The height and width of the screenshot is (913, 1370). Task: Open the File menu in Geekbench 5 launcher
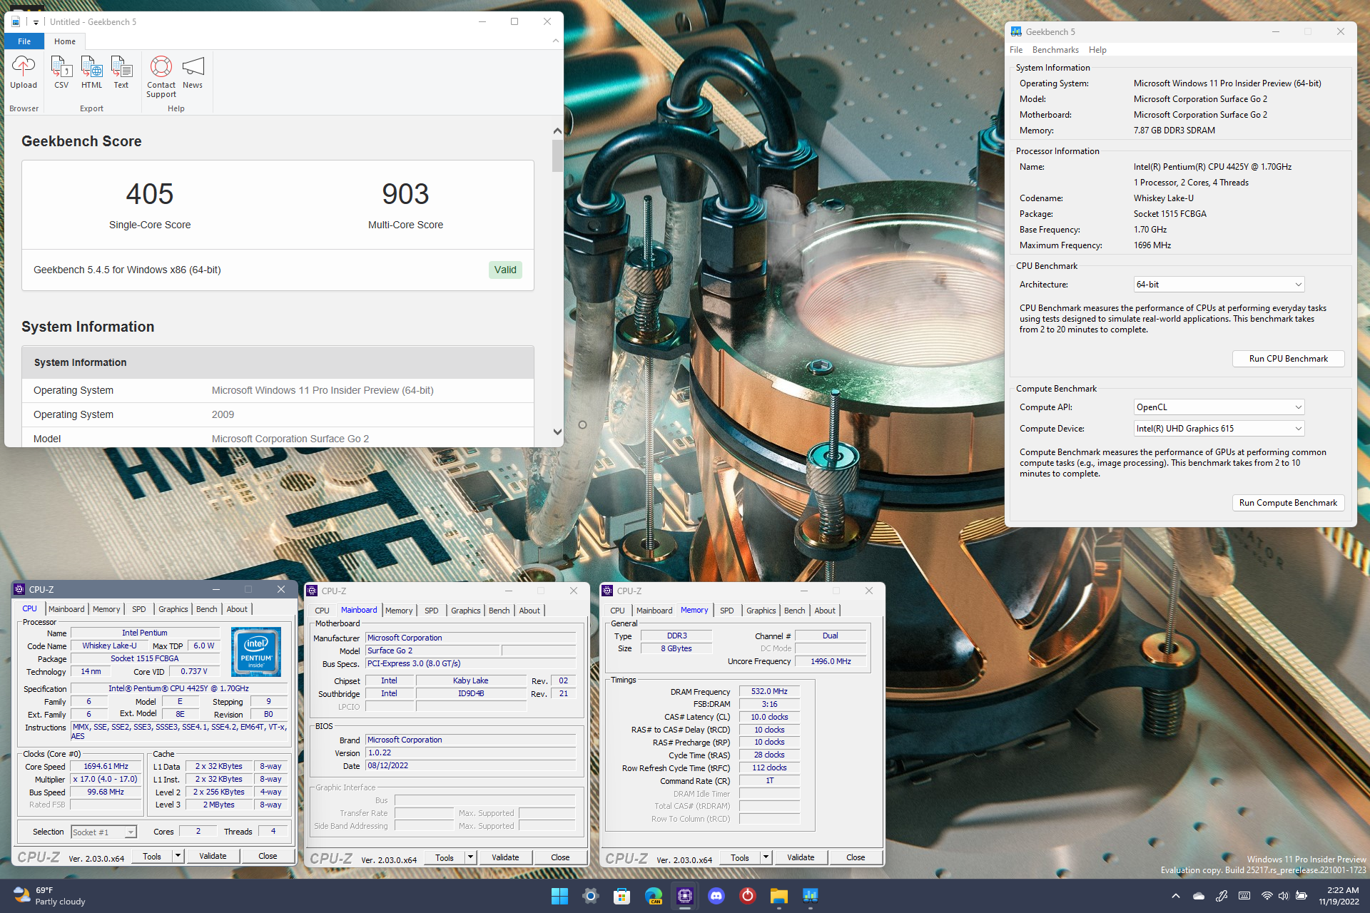pyautogui.click(x=1016, y=50)
